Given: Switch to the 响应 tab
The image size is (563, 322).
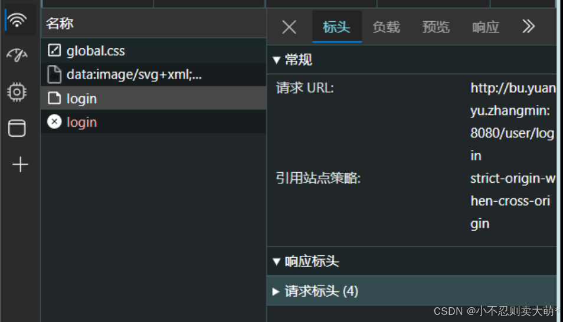Looking at the screenshot, I should click(486, 27).
